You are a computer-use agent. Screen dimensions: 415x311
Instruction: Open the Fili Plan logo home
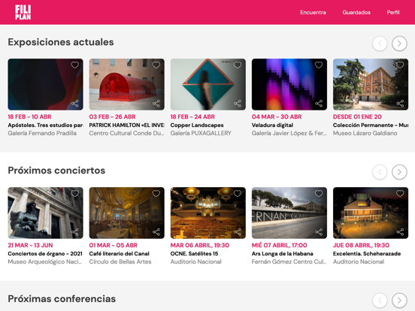[x=23, y=13]
